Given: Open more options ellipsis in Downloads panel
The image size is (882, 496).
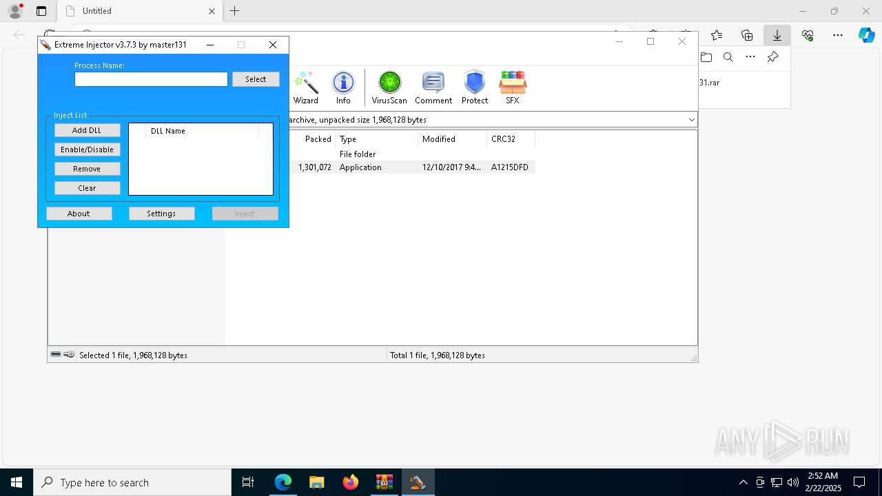Looking at the screenshot, I should point(750,57).
